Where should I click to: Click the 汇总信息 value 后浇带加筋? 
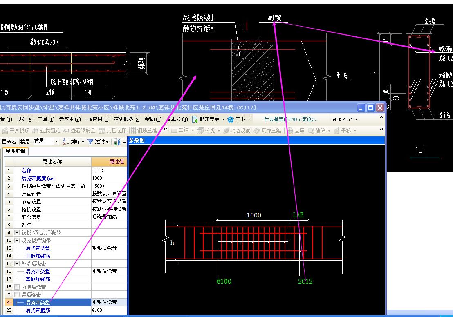point(109,217)
